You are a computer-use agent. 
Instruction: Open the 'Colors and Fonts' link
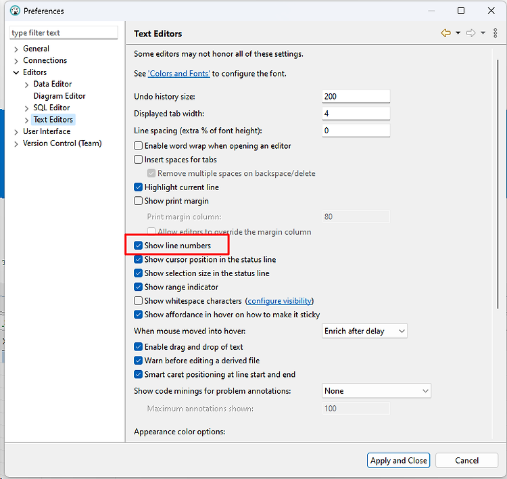179,74
